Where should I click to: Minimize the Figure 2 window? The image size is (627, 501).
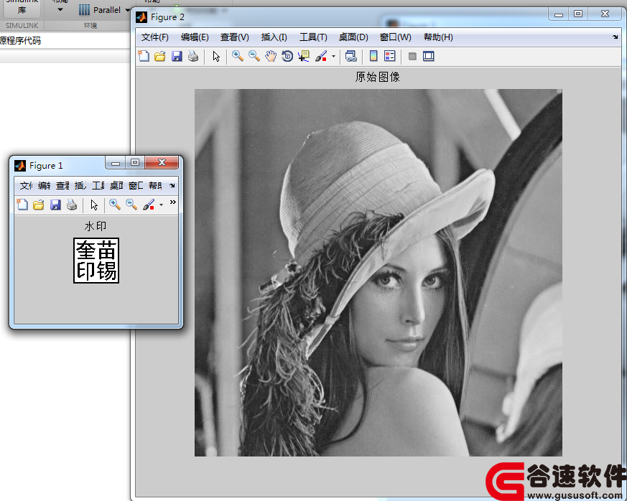pos(559,14)
